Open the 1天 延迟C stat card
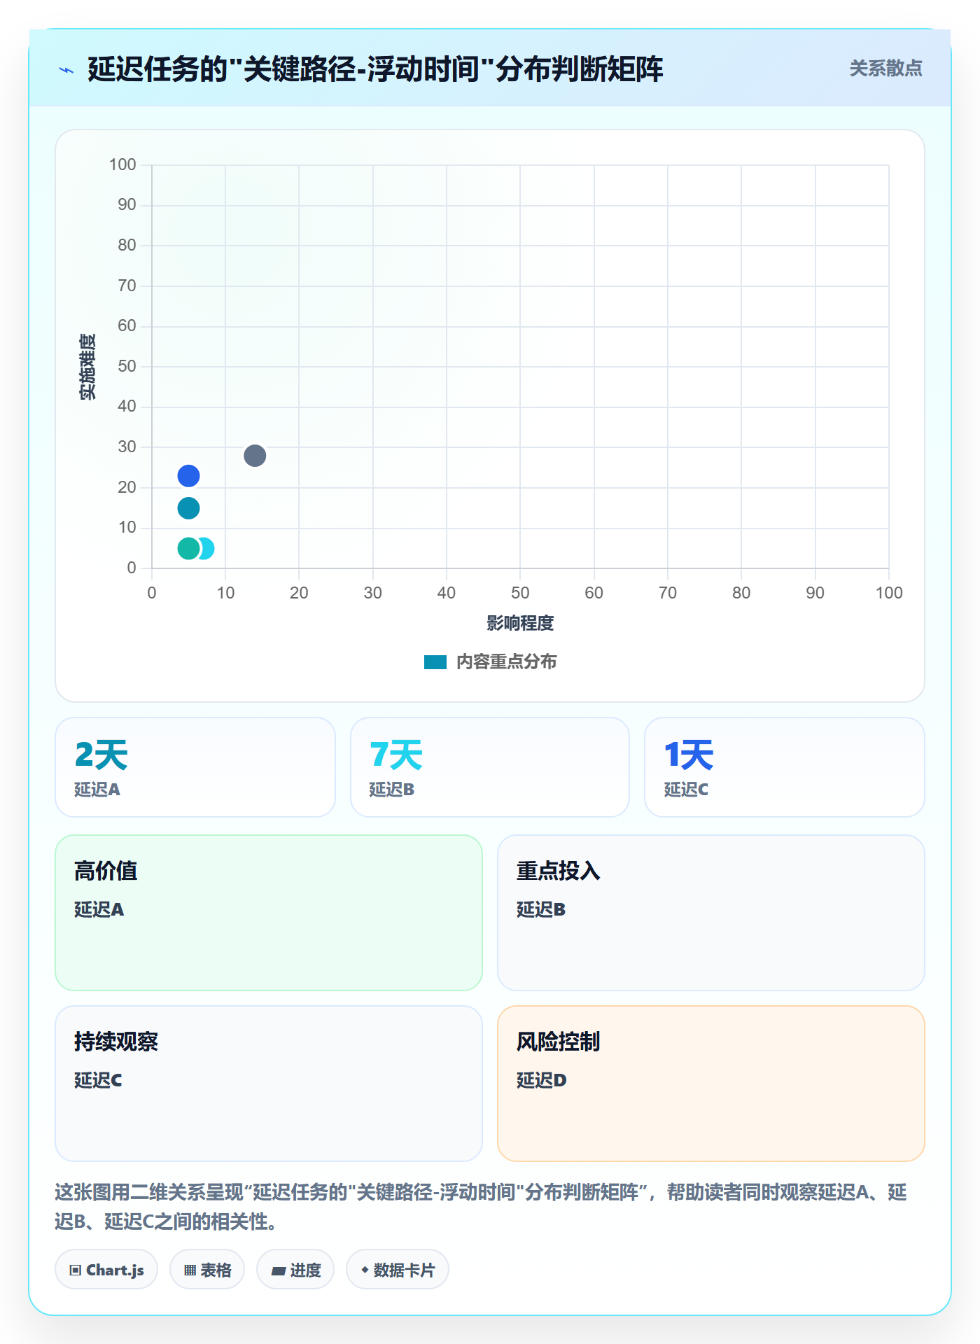Image resolution: width=980 pixels, height=1344 pixels. pos(785,767)
